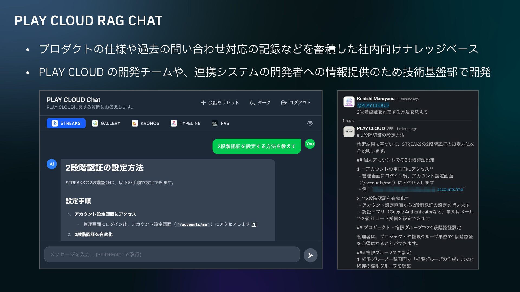Send message with the paper plane icon
520x292 pixels.
click(x=310, y=255)
